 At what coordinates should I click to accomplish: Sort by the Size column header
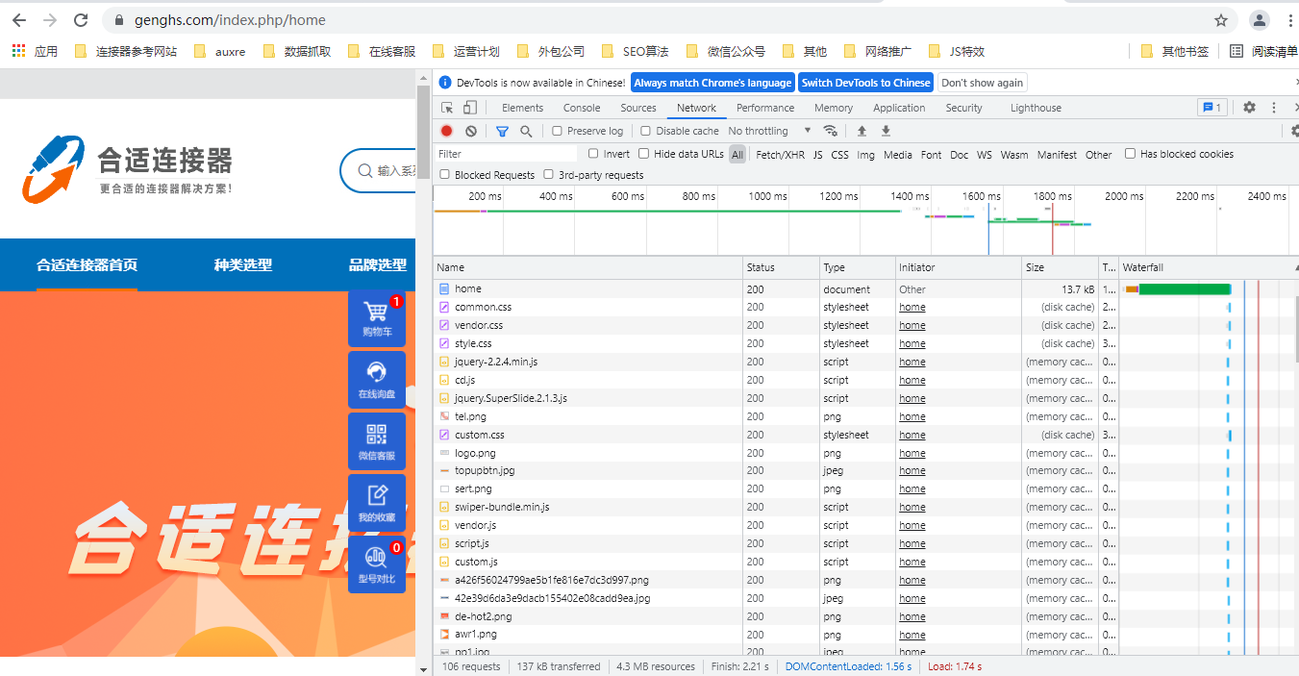(x=1060, y=267)
